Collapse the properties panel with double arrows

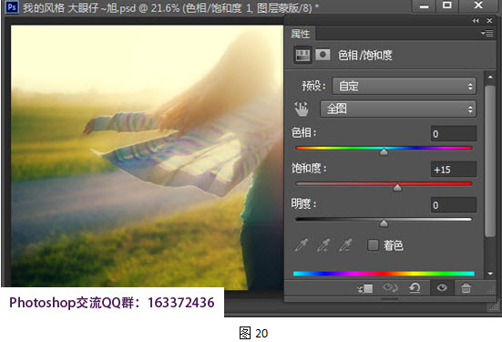point(476,20)
